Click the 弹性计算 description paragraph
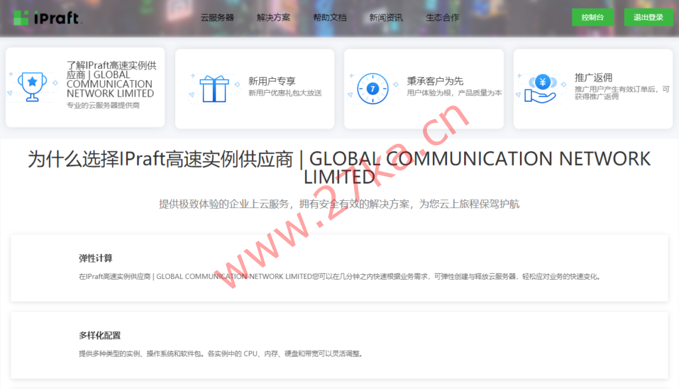 pos(340,276)
